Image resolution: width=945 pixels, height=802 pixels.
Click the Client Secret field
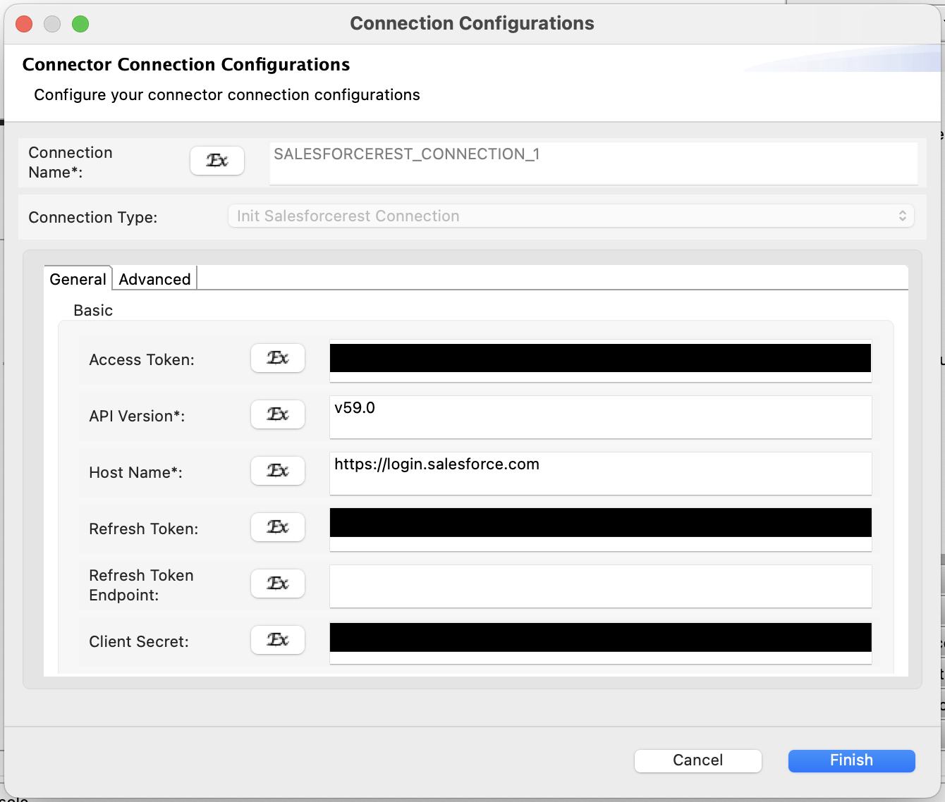point(601,643)
